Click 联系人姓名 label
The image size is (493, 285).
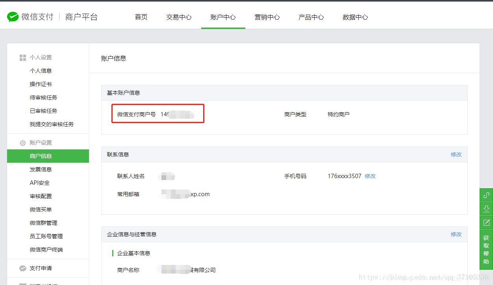[x=131, y=176]
